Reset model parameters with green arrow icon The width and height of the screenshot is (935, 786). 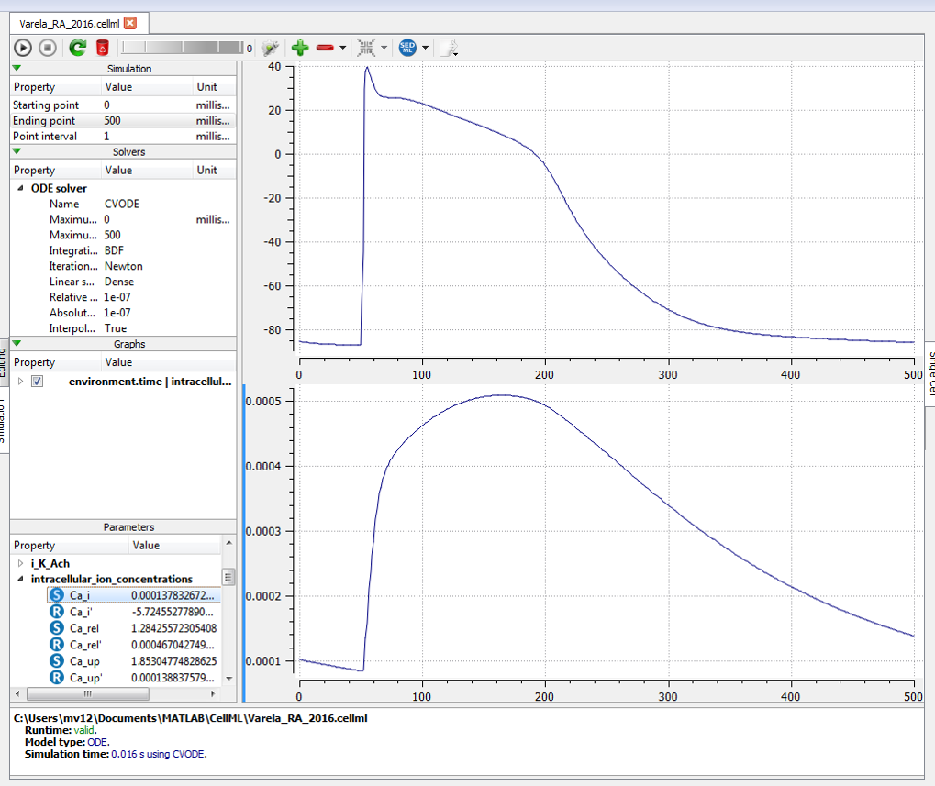click(77, 48)
